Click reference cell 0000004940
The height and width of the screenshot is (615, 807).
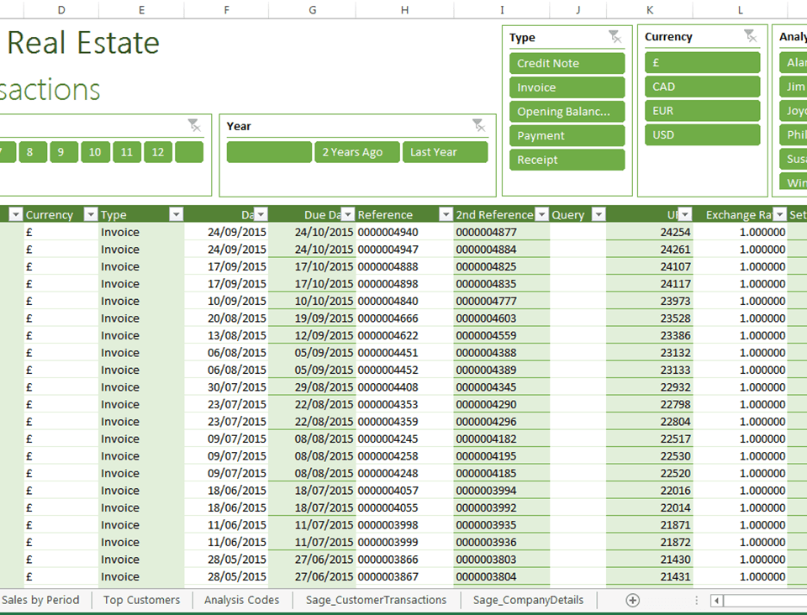pos(404,232)
